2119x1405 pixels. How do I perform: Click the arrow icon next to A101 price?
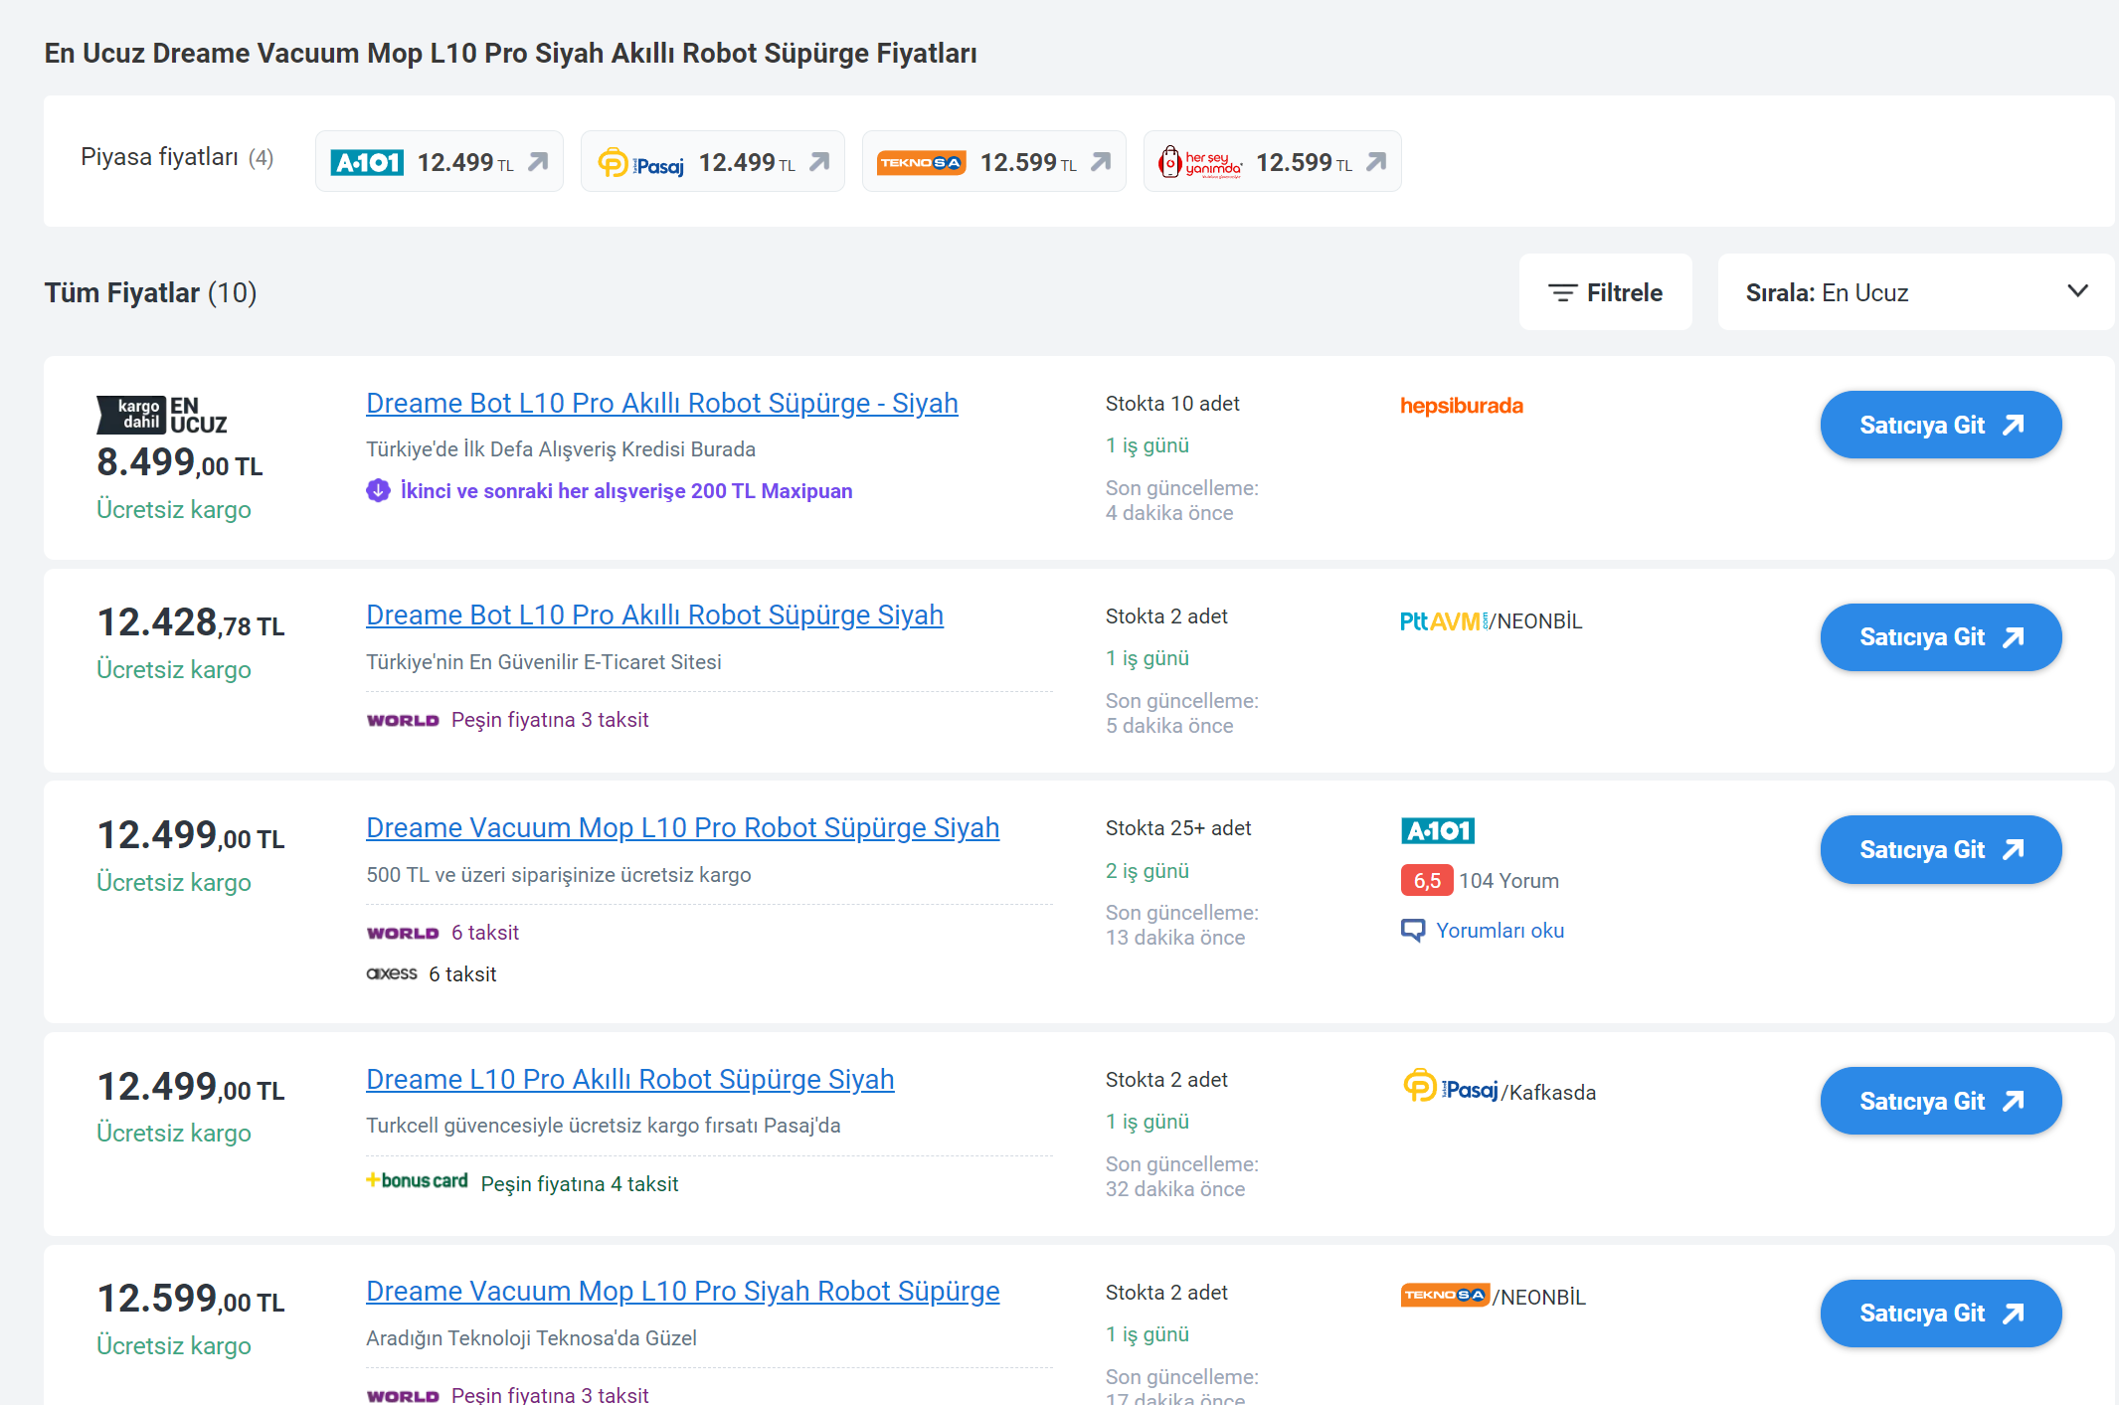point(538,161)
